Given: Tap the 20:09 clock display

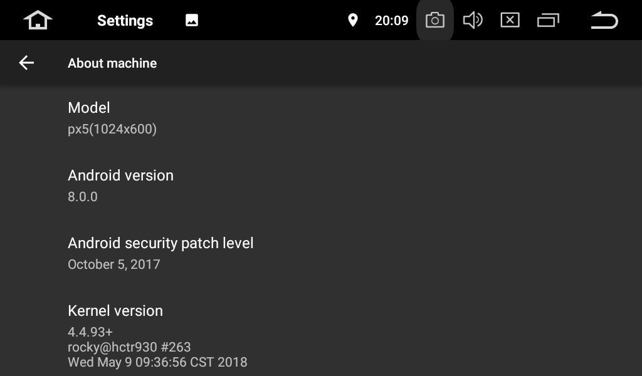Looking at the screenshot, I should pyautogui.click(x=391, y=21).
